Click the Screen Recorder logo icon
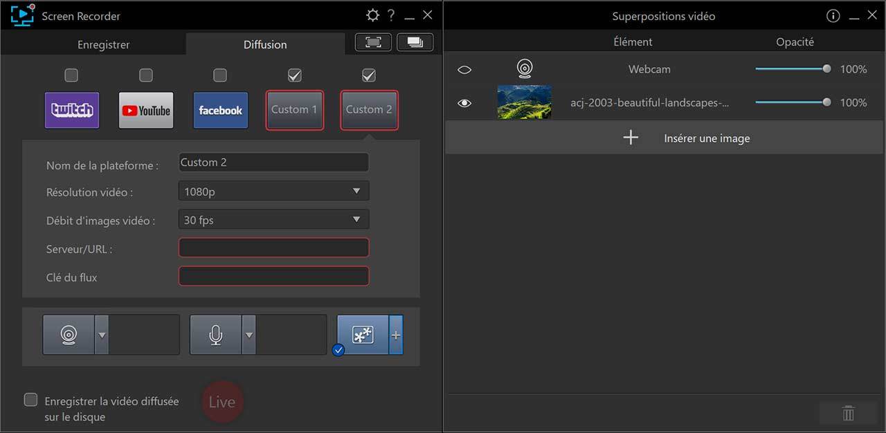 (x=23, y=15)
